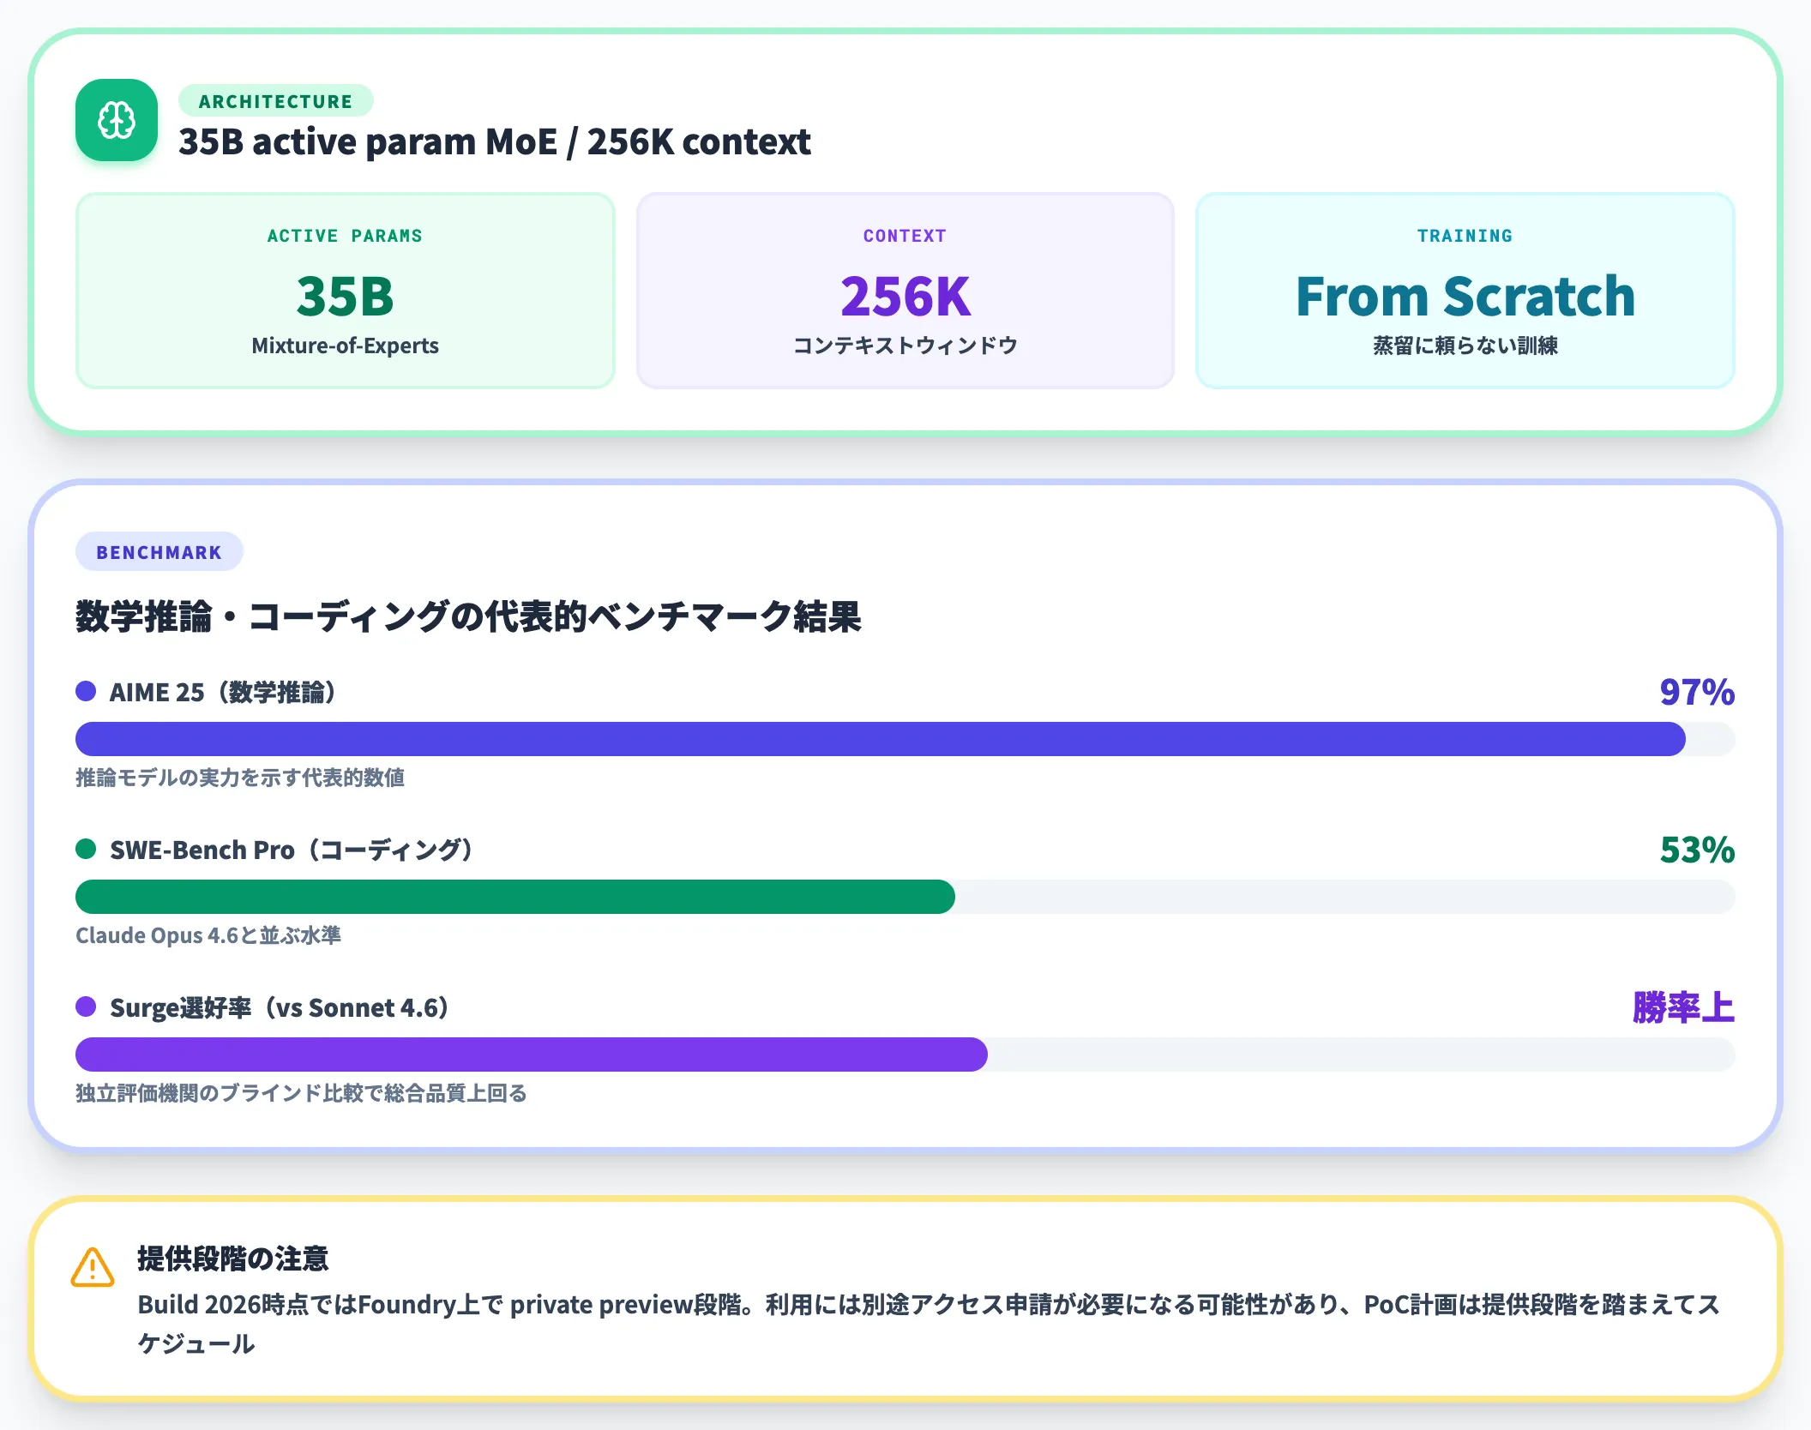
Task: Click the 'Claude Opus 4.6と並ぶ水準' note
Action: point(208,935)
